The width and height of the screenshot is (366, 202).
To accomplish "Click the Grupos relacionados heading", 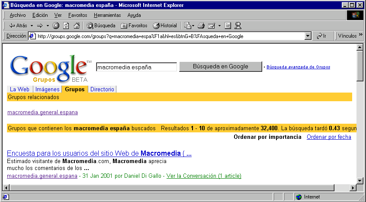I will pos(33,97).
